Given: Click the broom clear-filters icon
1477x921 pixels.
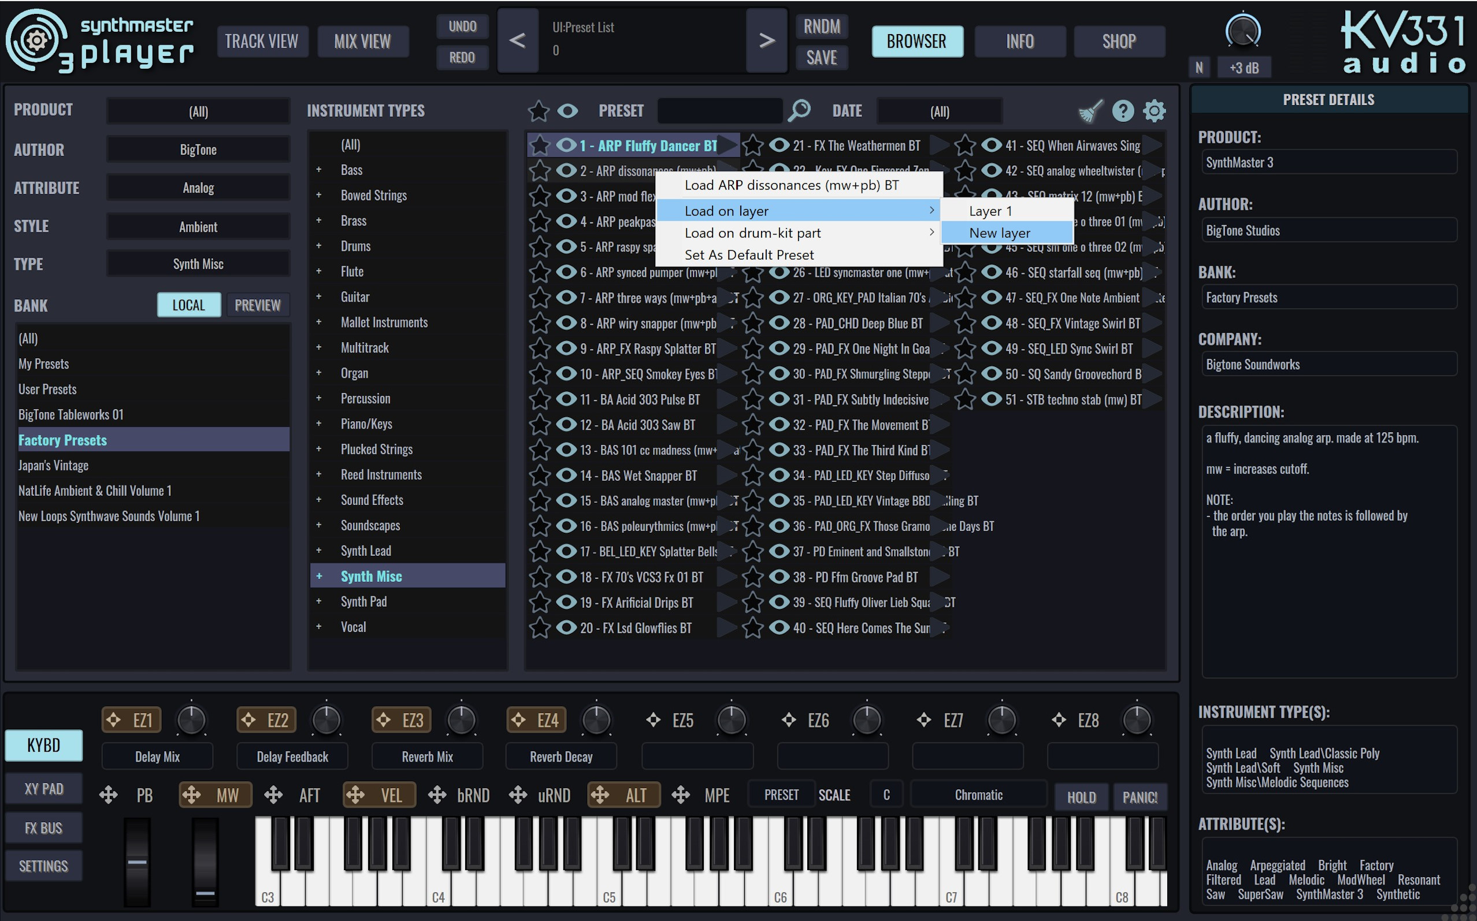Looking at the screenshot, I should click(1090, 111).
